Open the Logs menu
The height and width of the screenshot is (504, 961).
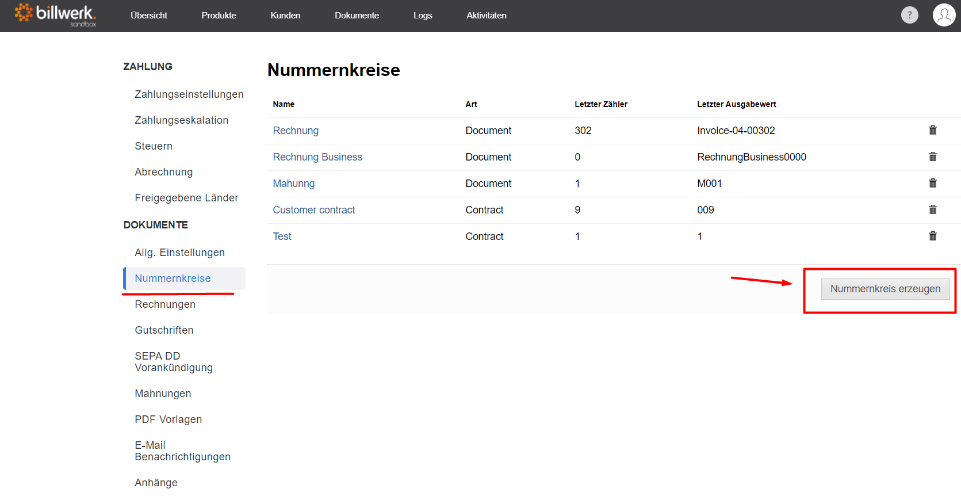tap(423, 16)
